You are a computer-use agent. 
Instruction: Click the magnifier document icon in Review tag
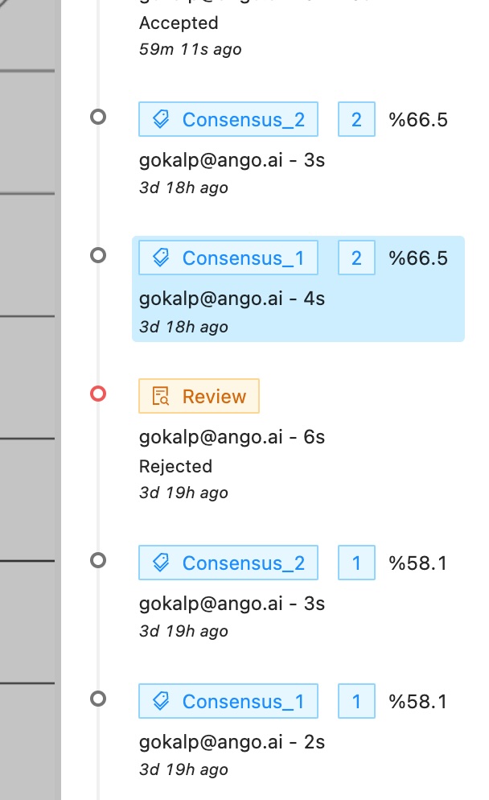pos(161,396)
